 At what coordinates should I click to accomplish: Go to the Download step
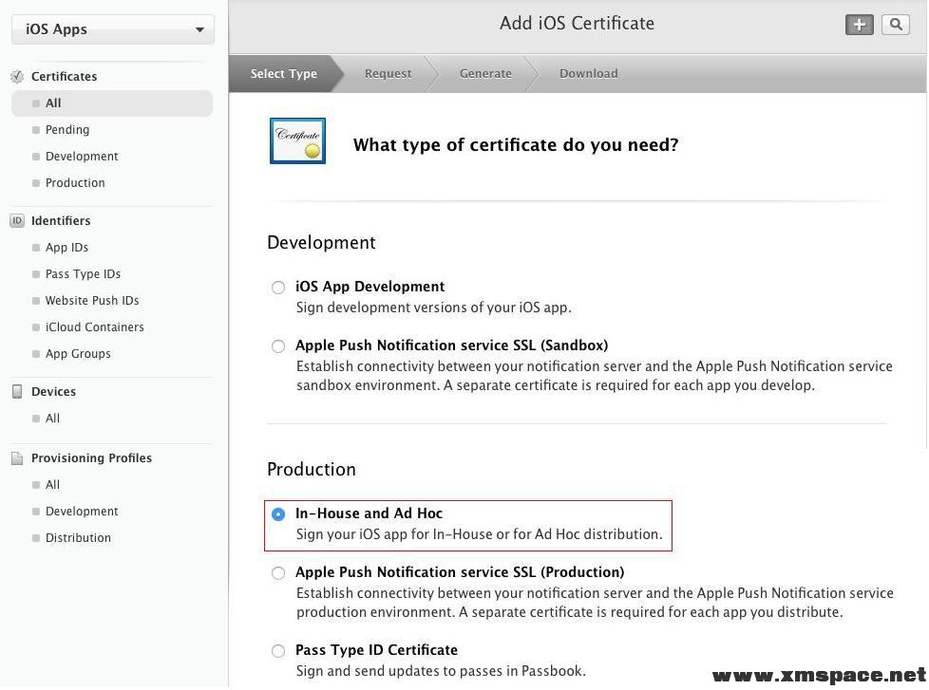point(588,73)
